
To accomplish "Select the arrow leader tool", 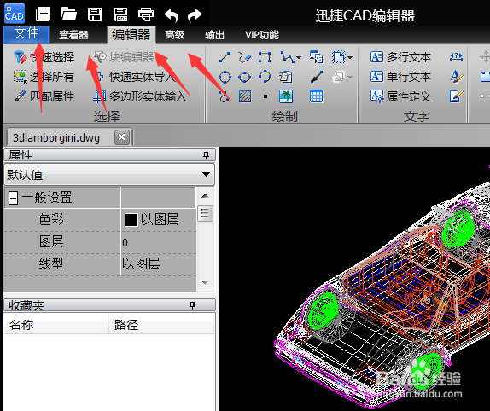I will [x=317, y=77].
